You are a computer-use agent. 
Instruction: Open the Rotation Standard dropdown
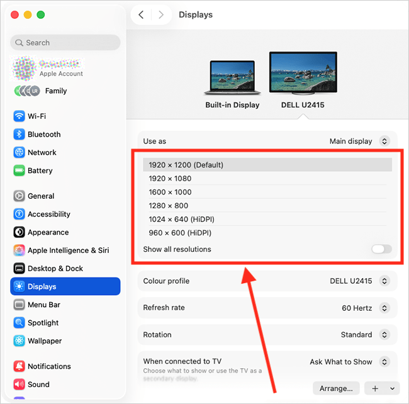(x=384, y=335)
